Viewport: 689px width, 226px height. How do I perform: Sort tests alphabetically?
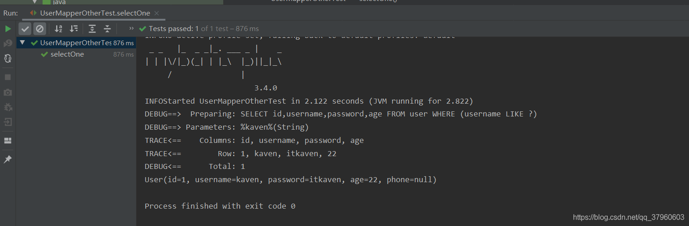(58, 29)
